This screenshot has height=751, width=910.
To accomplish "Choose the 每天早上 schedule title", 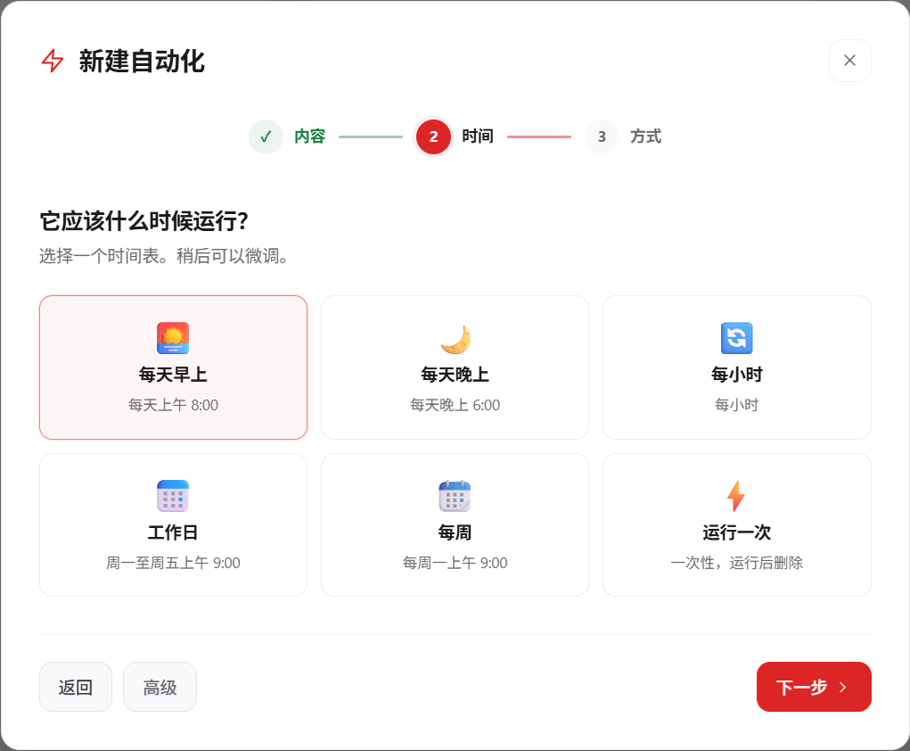I will (x=173, y=375).
